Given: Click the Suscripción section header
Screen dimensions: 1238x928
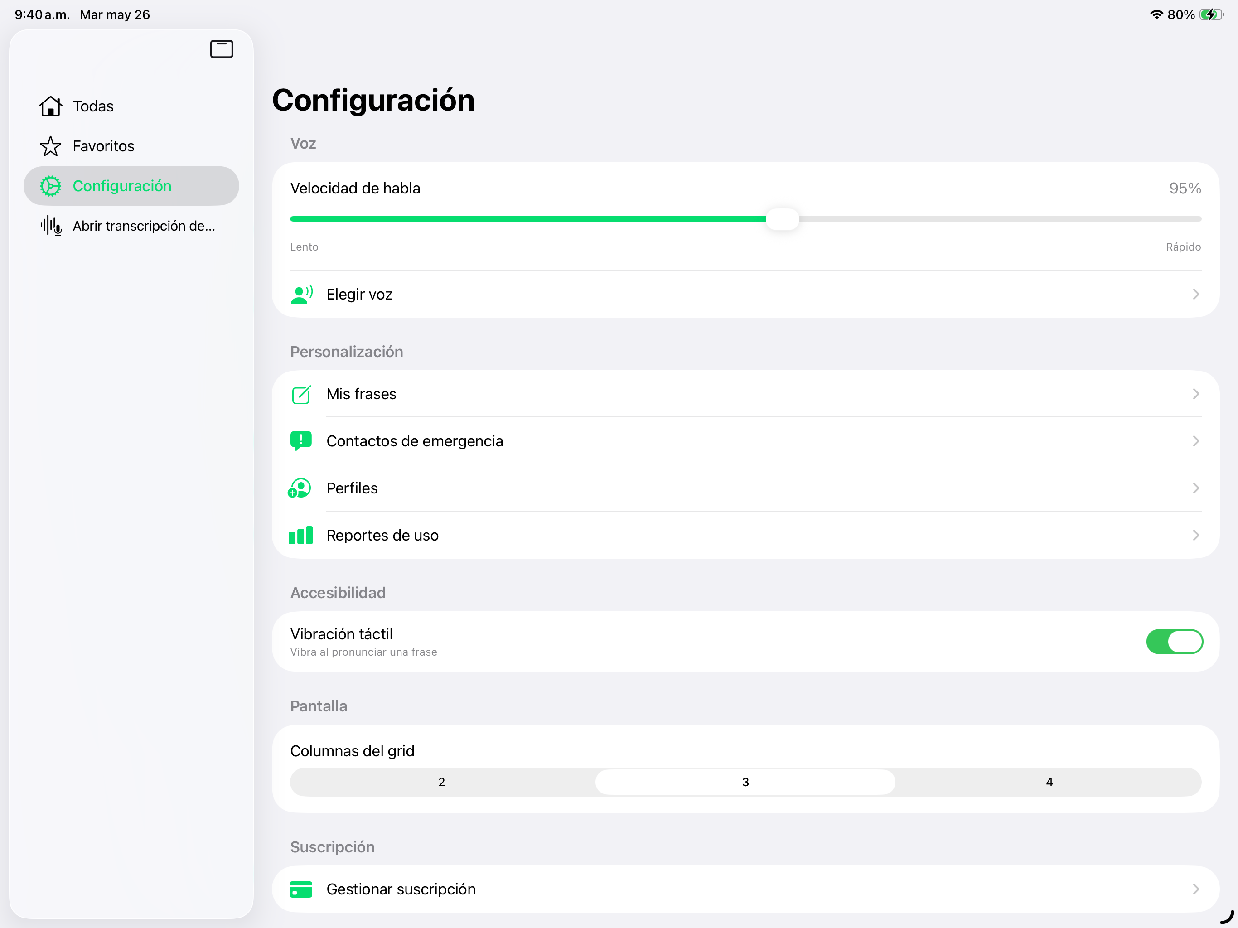Looking at the screenshot, I should 332,847.
